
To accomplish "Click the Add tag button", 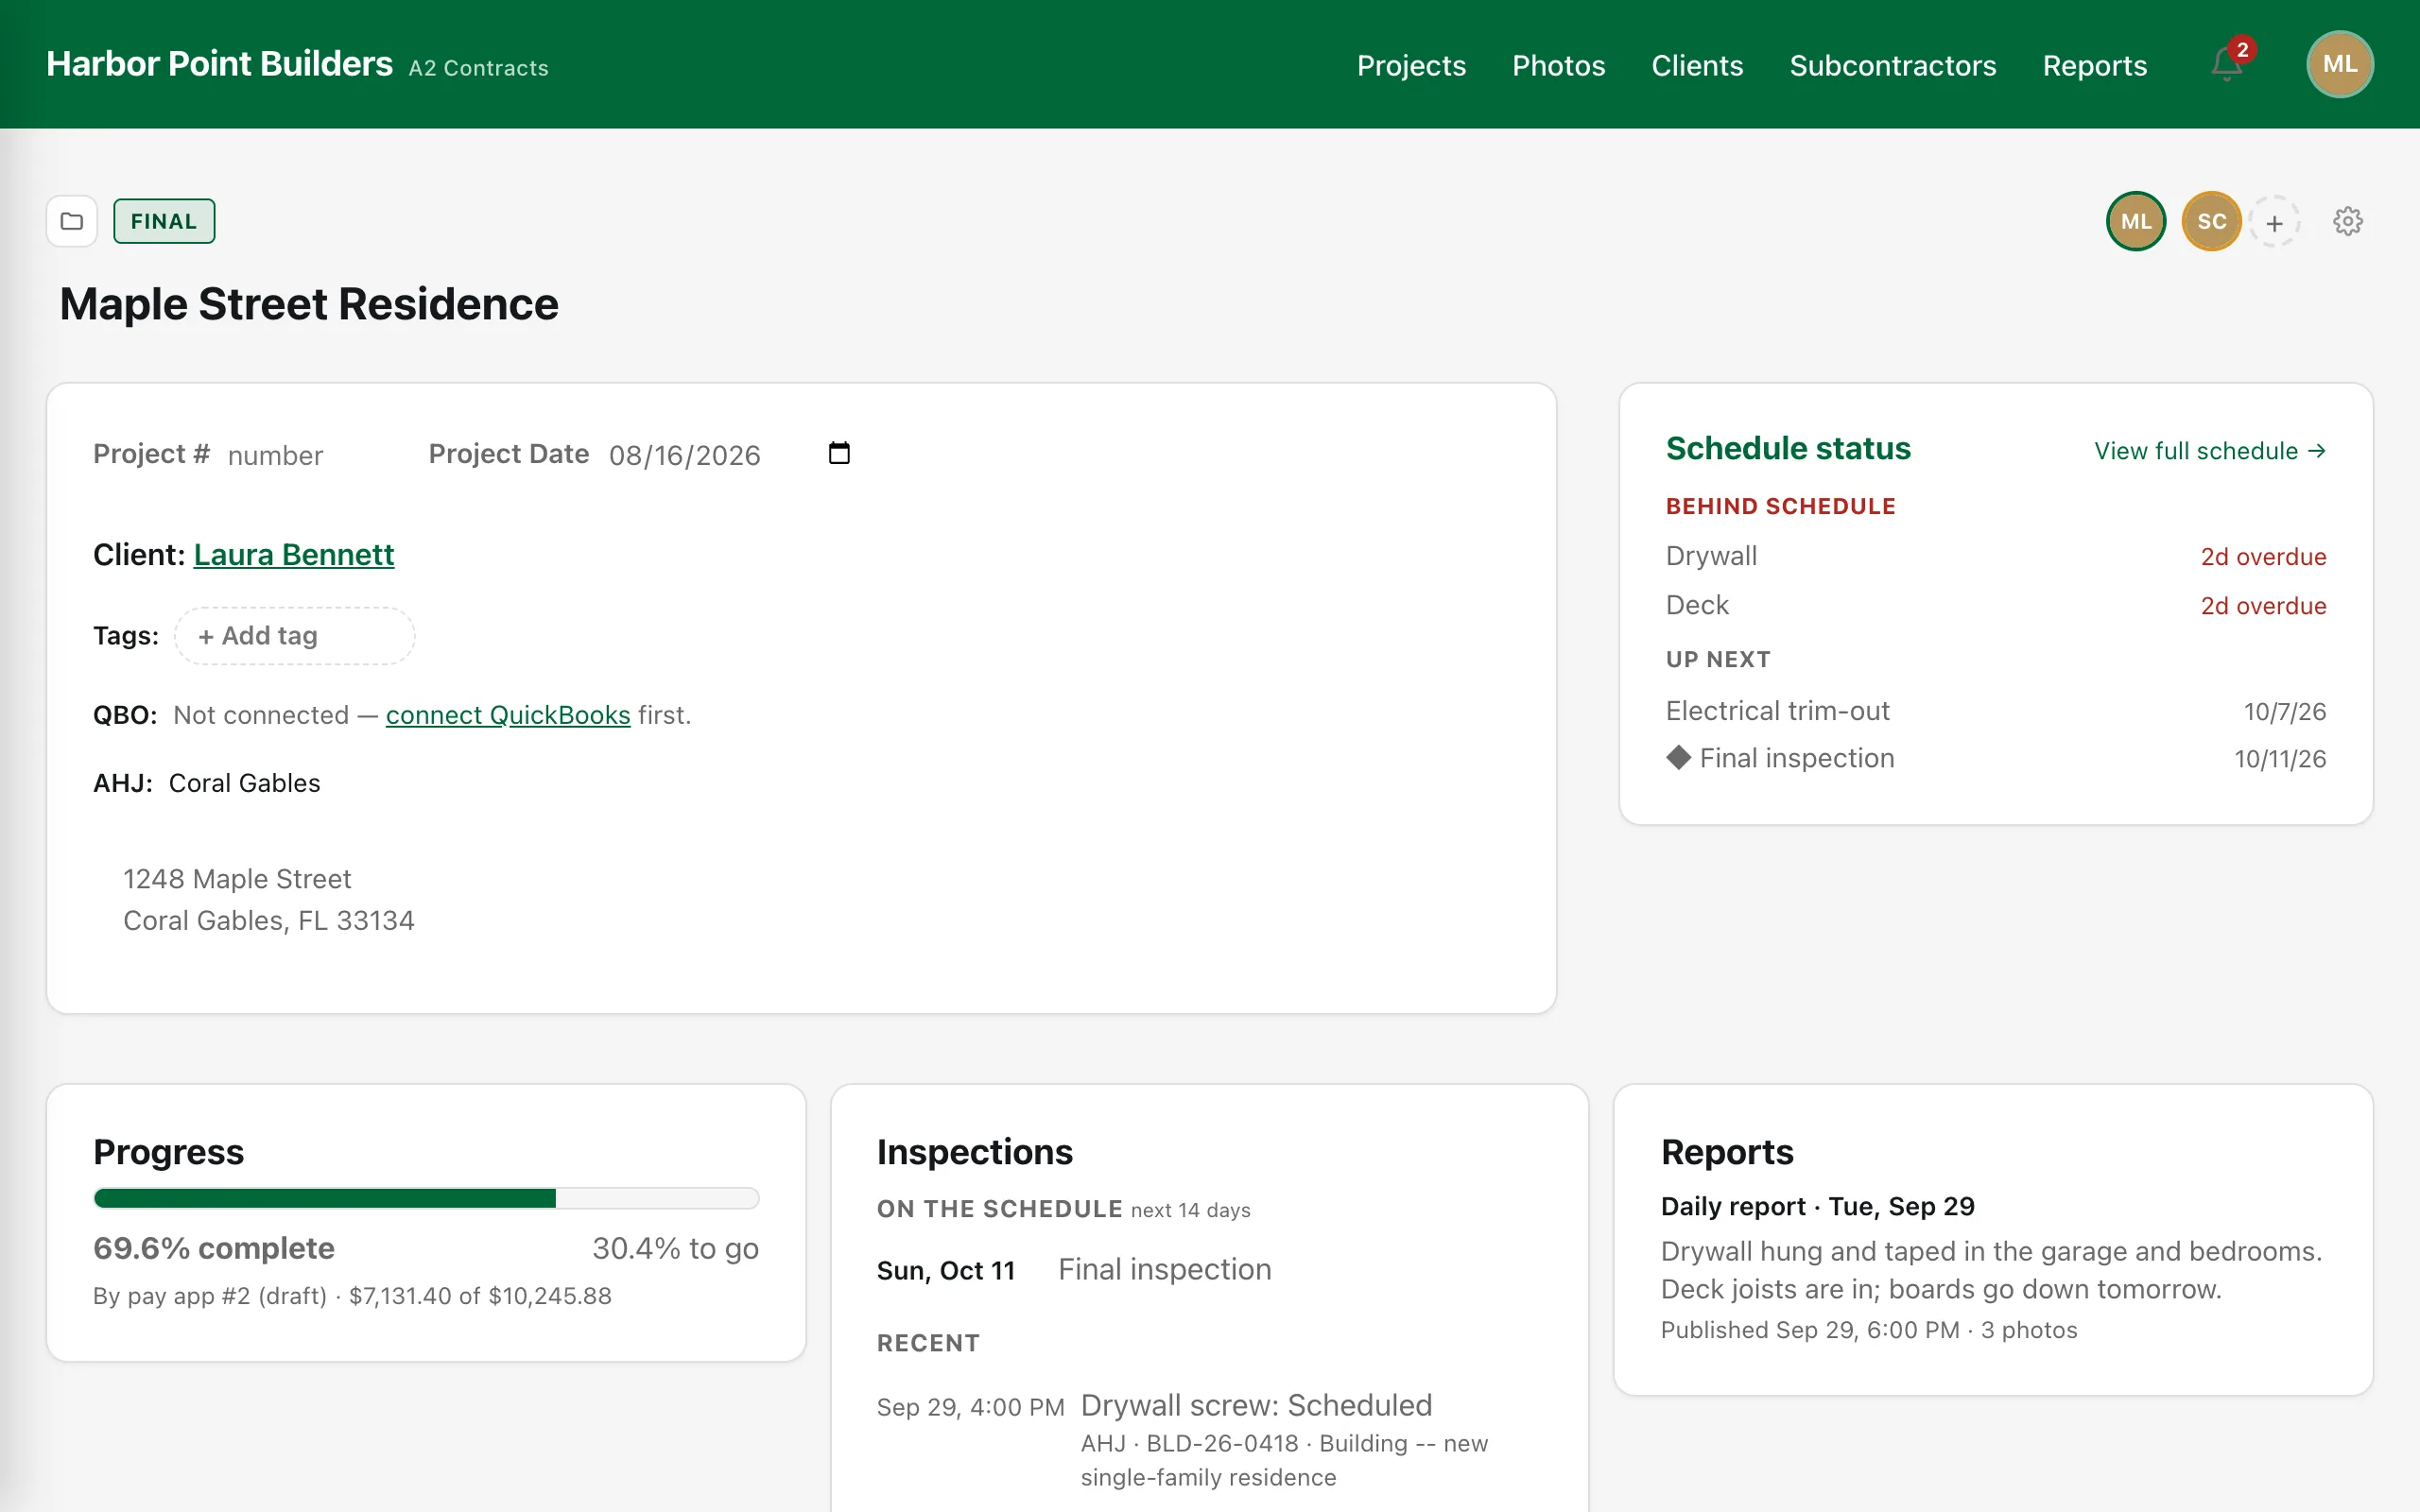I will [x=295, y=636].
